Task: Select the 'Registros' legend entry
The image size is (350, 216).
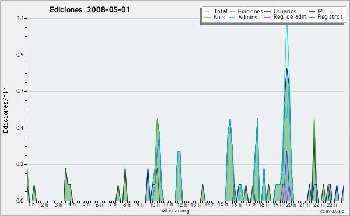Action: pos(330,17)
